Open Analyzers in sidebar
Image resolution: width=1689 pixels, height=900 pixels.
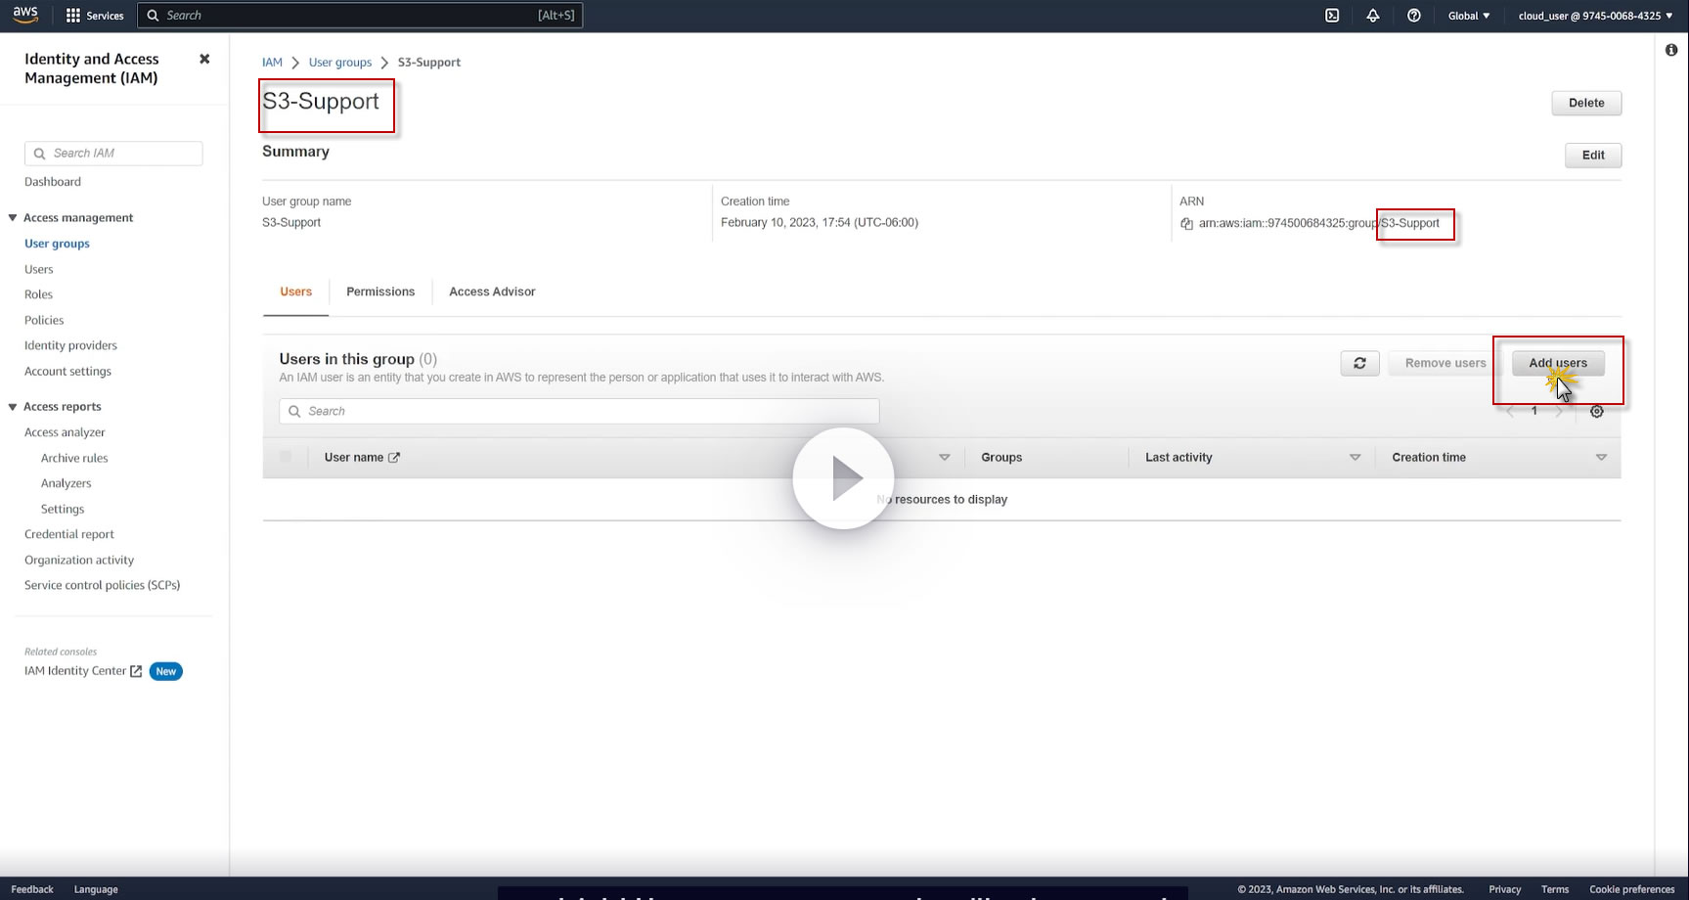pos(66,483)
